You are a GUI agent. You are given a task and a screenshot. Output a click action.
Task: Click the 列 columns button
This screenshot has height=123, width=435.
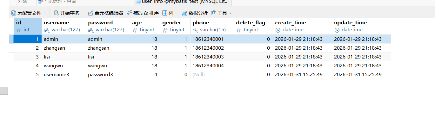coord(168,13)
